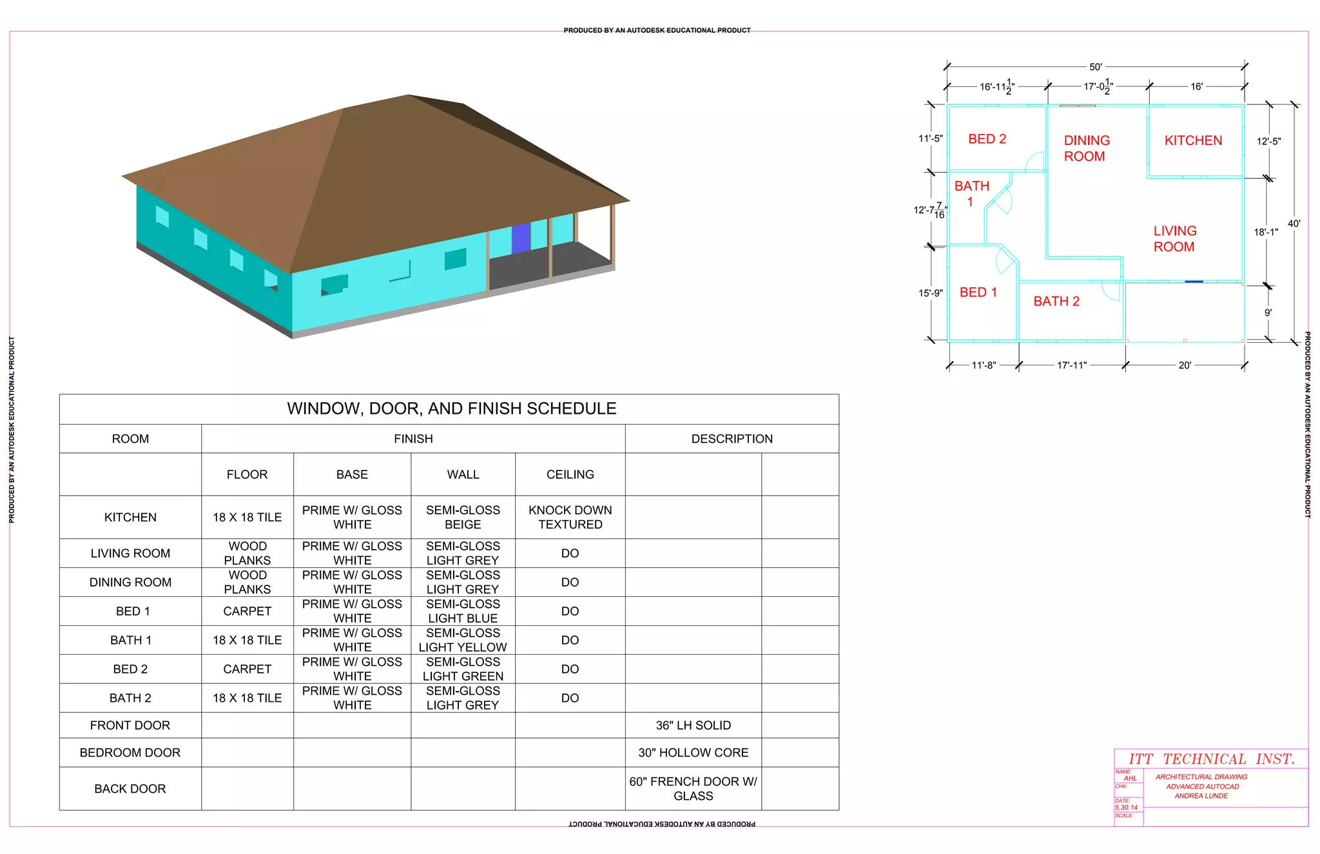Select the 50' overall width dimension text
This screenshot has width=1320, height=854.
coord(1095,67)
